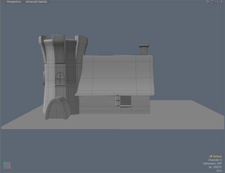Click the viewport rotate icon
The height and width of the screenshot is (173, 225).
coord(212,2)
